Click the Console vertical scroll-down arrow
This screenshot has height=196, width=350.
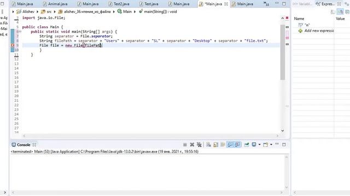point(287,187)
